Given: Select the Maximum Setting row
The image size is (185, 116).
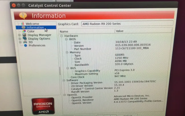Looking at the screenshot, I should 87,74.
